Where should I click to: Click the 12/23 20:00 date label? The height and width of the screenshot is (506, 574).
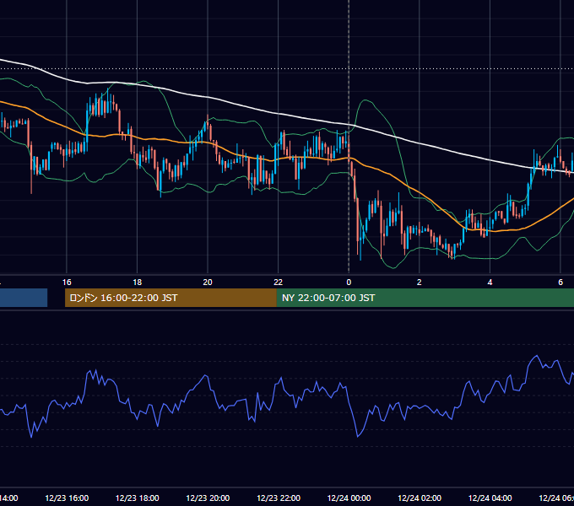coord(208,498)
